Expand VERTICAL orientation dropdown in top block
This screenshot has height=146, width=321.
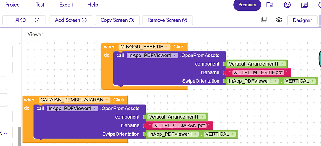point(312,81)
